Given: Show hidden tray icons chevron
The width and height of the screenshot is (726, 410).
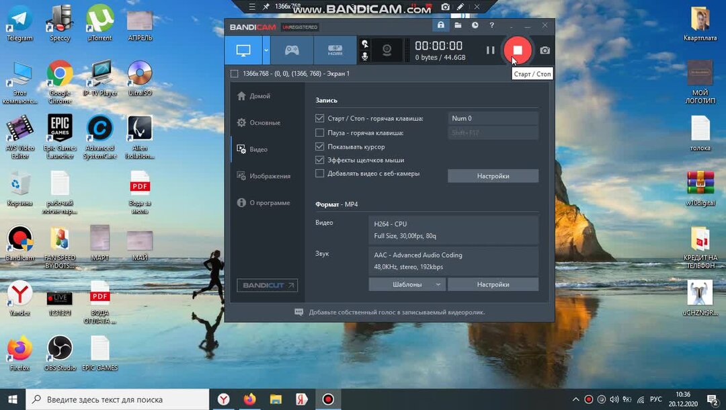Looking at the screenshot, I should 575,399.
